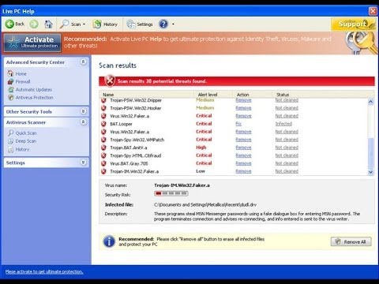Click the Remove All button

(x=351, y=241)
